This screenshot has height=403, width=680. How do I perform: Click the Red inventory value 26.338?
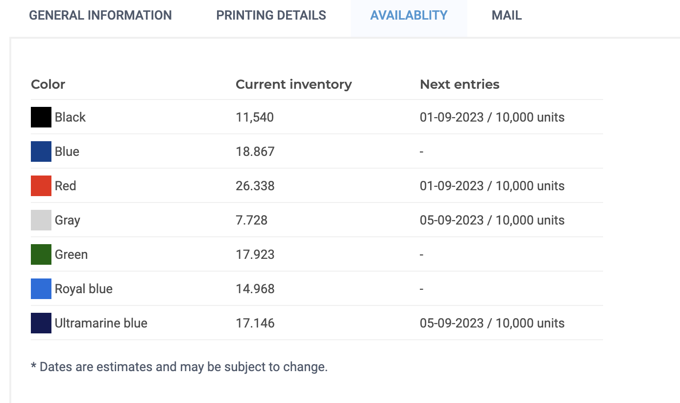255,186
